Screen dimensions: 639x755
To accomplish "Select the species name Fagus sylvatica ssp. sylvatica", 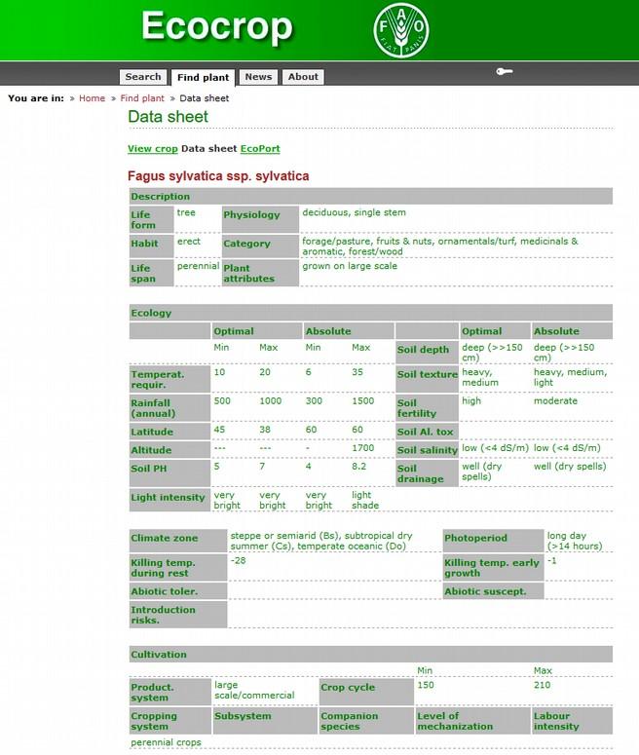I will (218, 176).
